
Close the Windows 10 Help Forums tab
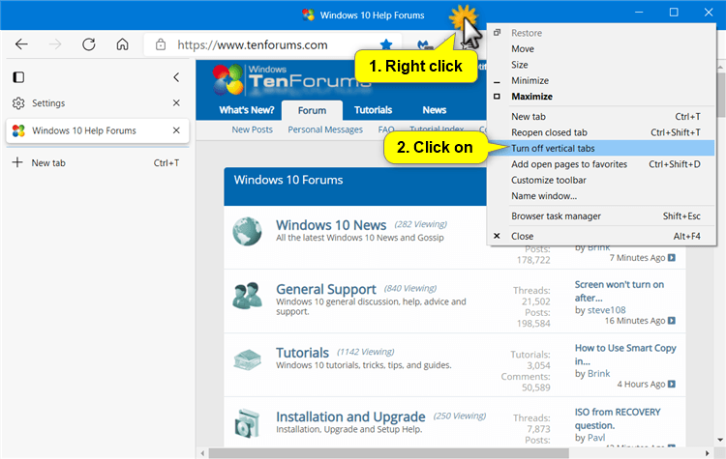pyautogui.click(x=176, y=130)
